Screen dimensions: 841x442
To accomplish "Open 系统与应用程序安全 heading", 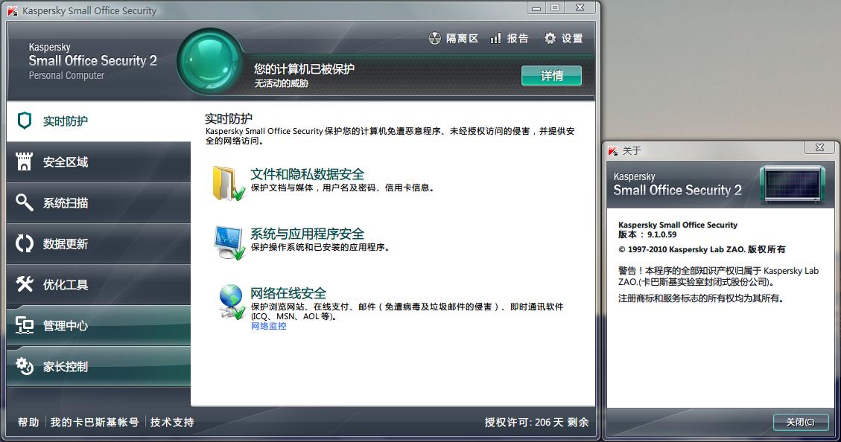I will [x=308, y=234].
